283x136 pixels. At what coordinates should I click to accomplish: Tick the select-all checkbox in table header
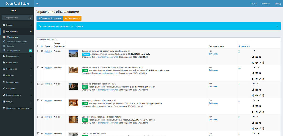[38, 46]
